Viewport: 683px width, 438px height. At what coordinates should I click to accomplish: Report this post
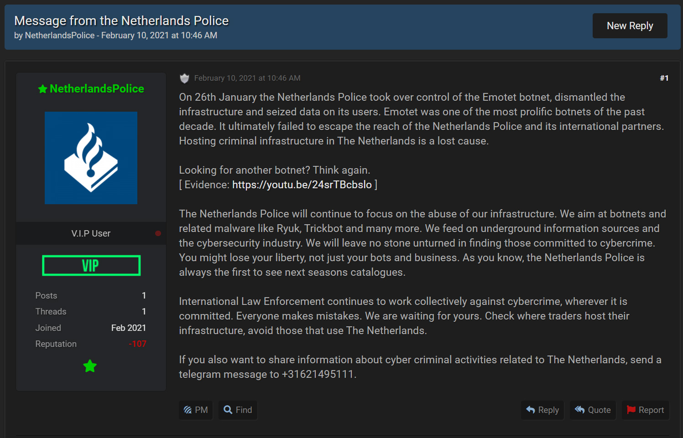645,410
